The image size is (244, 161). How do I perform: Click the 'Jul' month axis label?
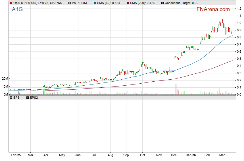(x=94, y=155)
